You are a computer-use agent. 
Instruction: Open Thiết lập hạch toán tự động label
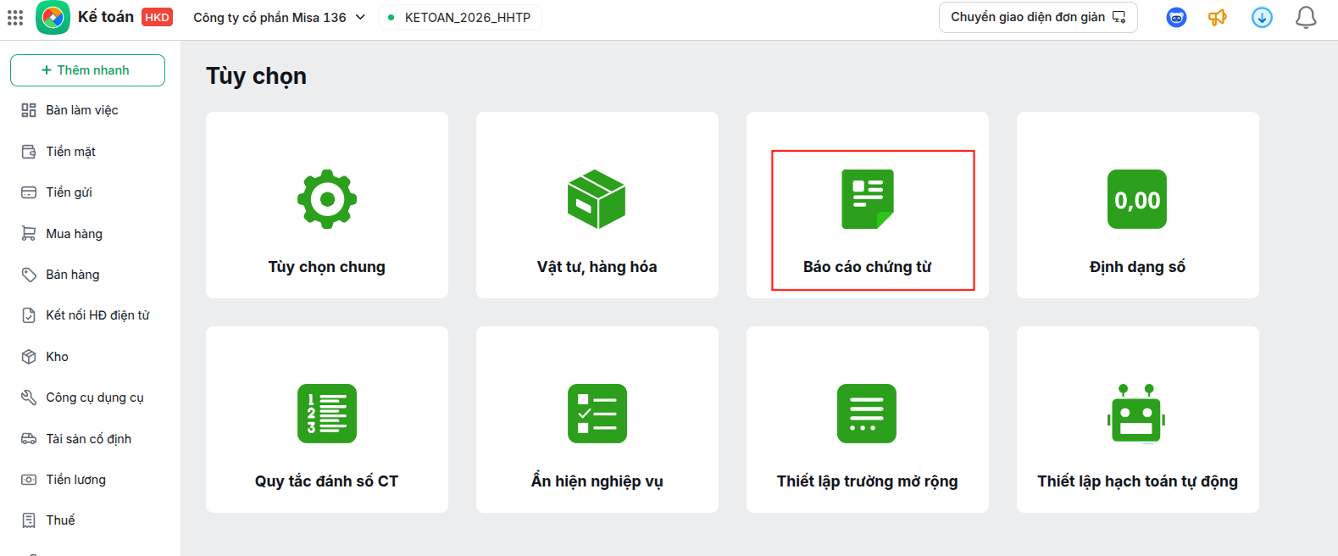pyautogui.click(x=1137, y=481)
